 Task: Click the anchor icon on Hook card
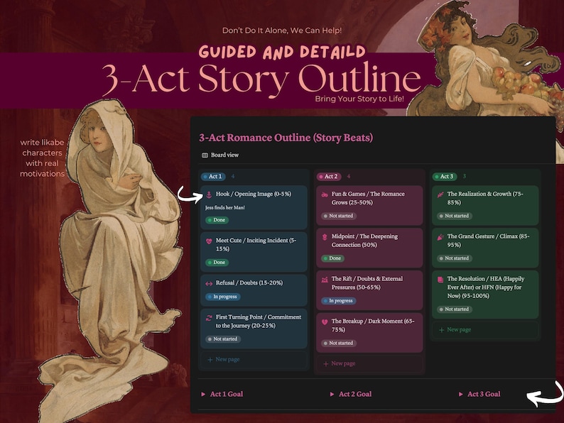pyautogui.click(x=209, y=194)
